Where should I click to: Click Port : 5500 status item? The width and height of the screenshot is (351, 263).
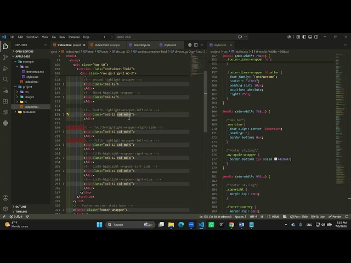pos(299,216)
